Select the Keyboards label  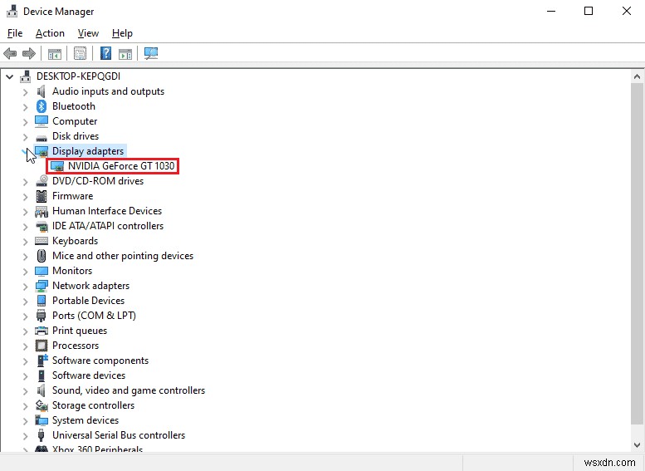click(x=75, y=241)
